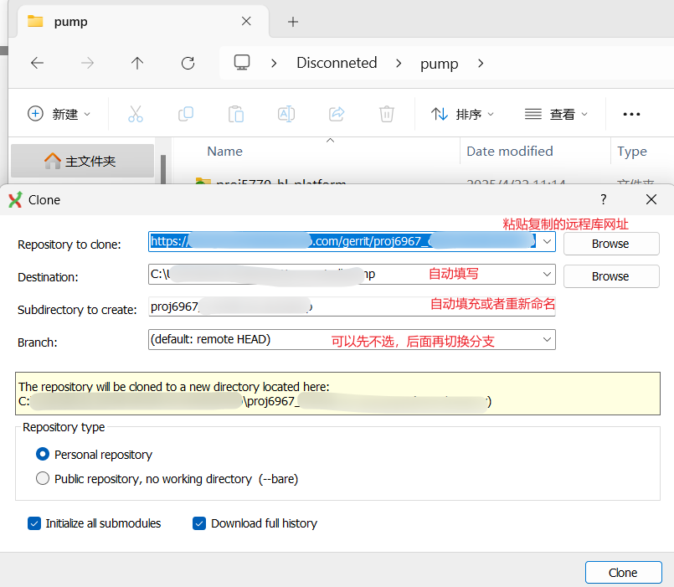Viewport: 674px width, 587px height.
Task: Click the Rename icon in toolbar
Action: (x=286, y=114)
